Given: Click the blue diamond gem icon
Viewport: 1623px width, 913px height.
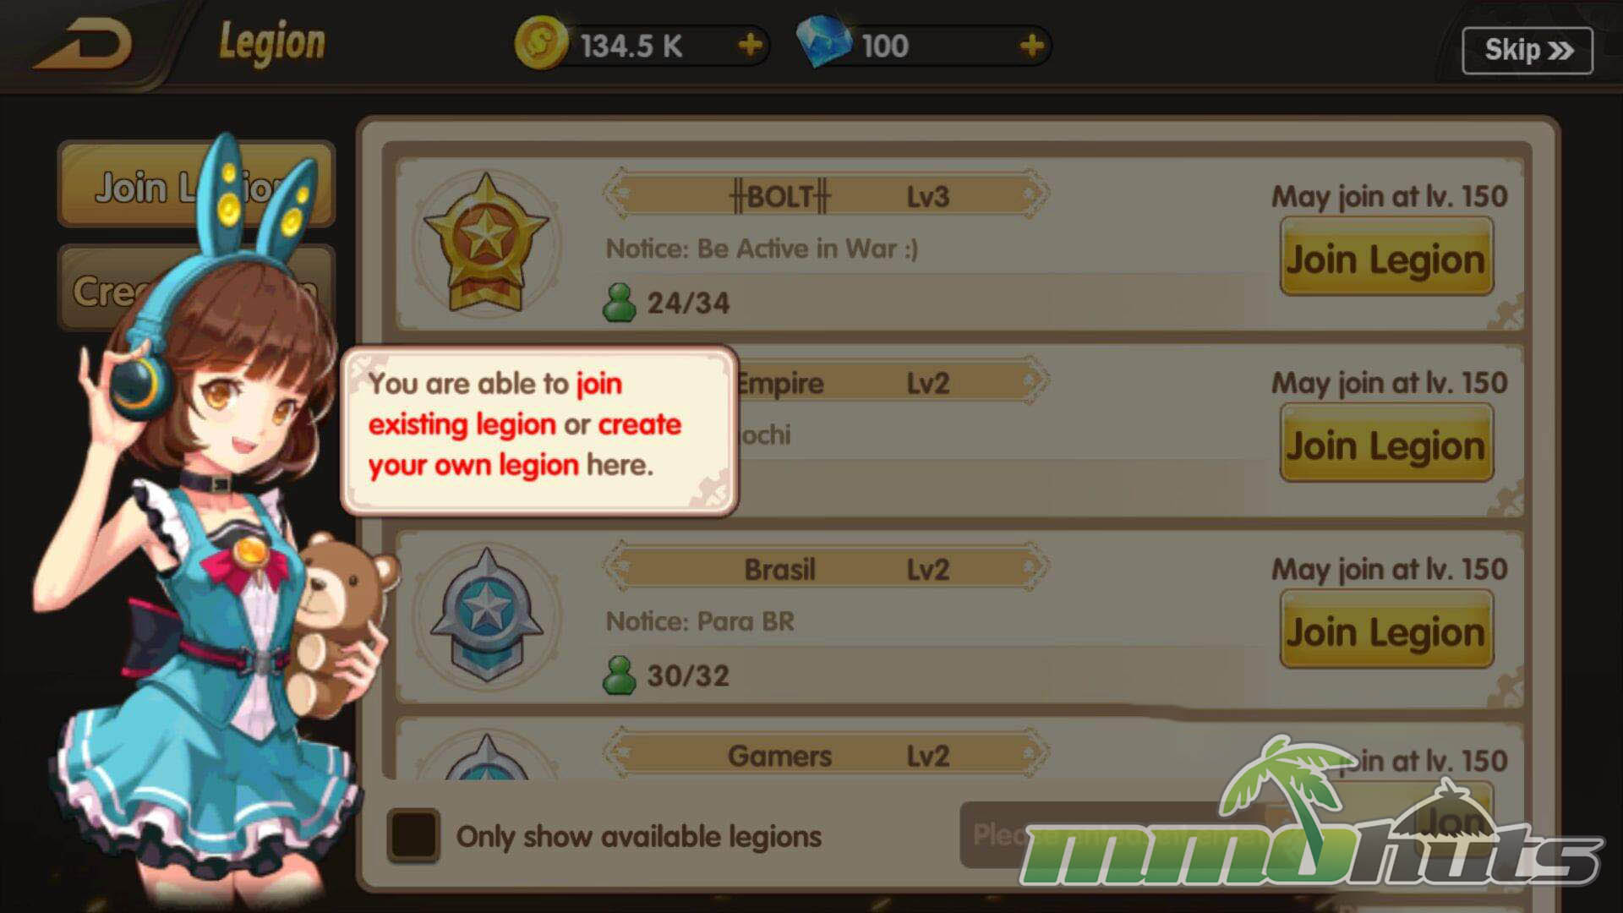Looking at the screenshot, I should pyautogui.click(x=824, y=42).
